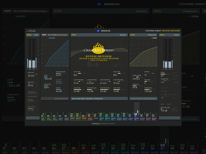
Task: Click Zener-Bender badge in Compressor header
Action: [x=133, y=35]
